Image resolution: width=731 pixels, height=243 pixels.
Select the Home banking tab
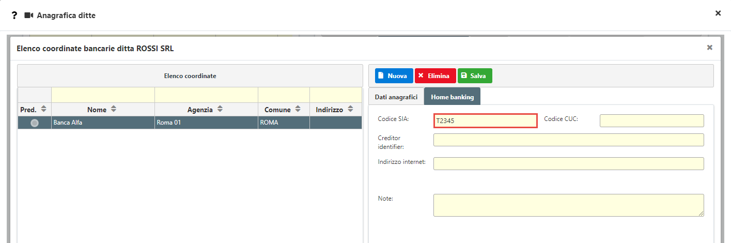pyautogui.click(x=452, y=97)
